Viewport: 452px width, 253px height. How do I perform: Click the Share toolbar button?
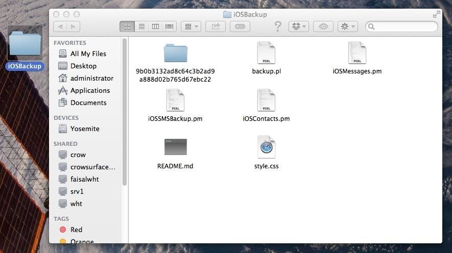(x=215, y=27)
